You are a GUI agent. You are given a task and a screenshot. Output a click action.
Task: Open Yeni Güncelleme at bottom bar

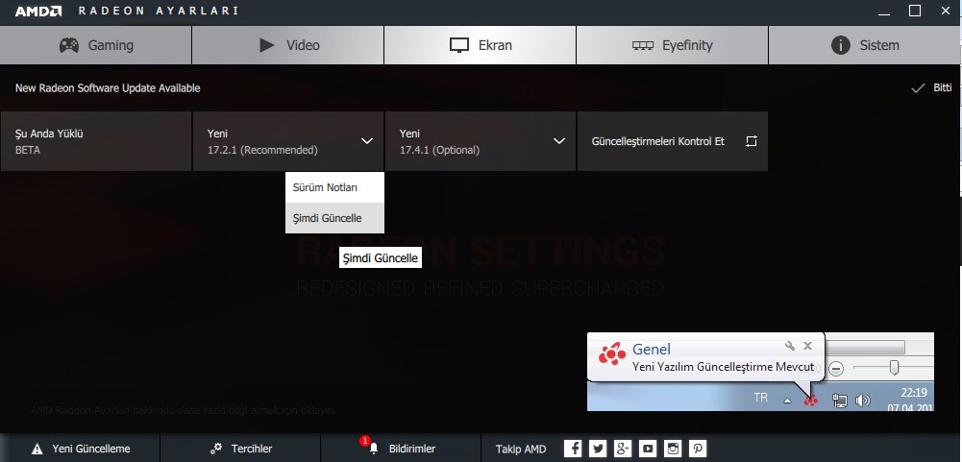tap(81, 449)
